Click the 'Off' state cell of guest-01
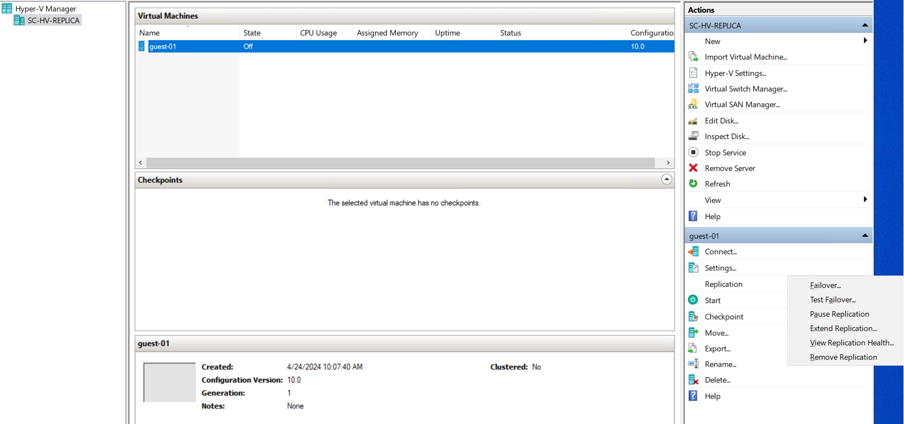This screenshot has height=424, width=904. coord(248,46)
